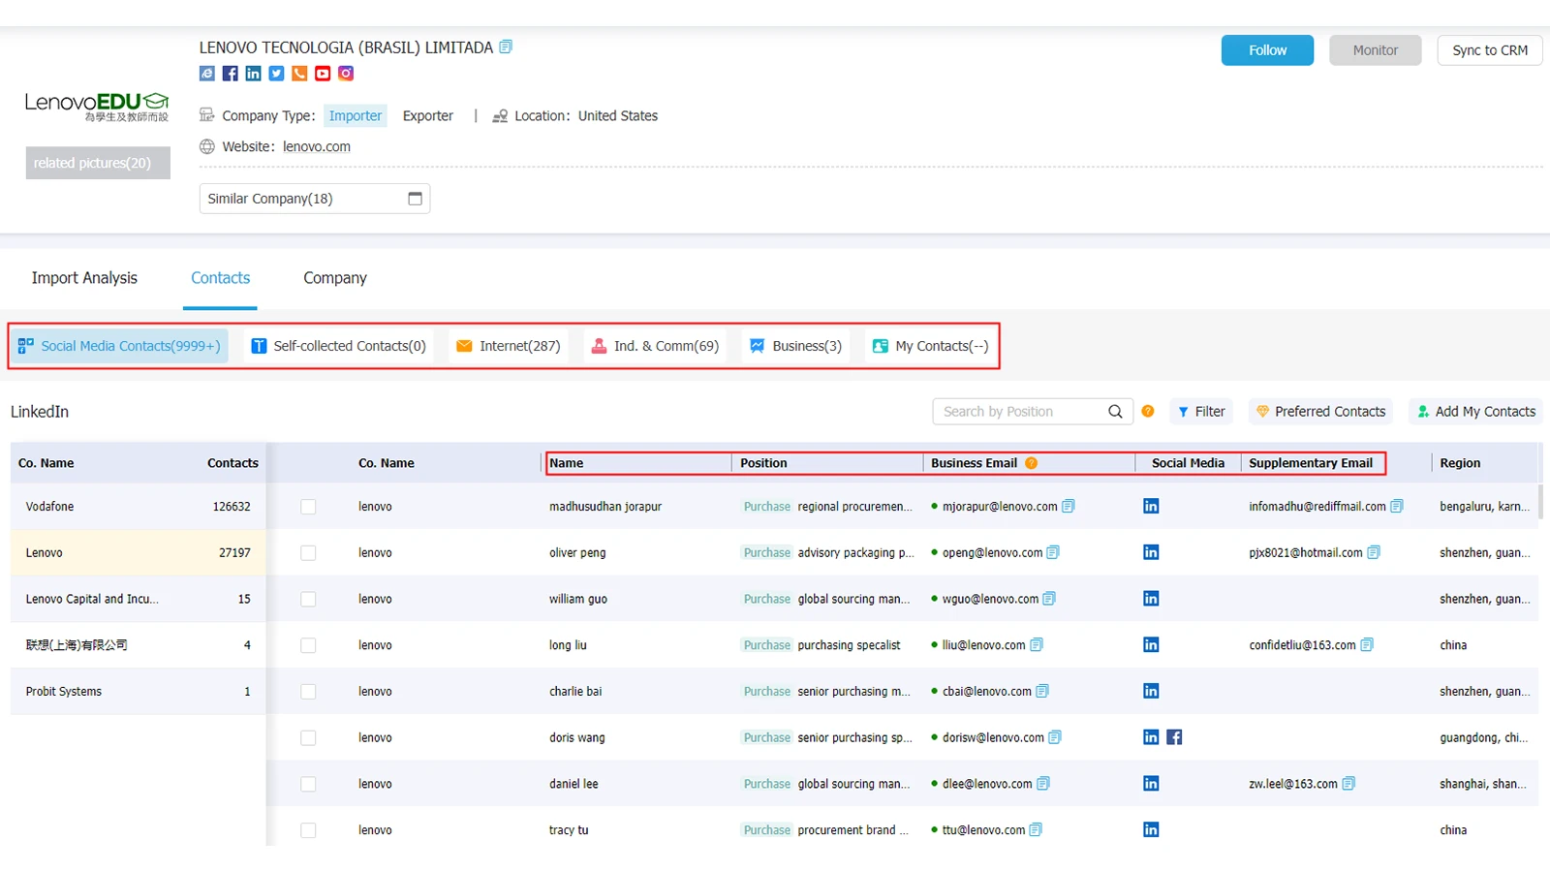Open the lenovo.com website link
This screenshot has width=1550, height=872.
(x=317, y=147)
